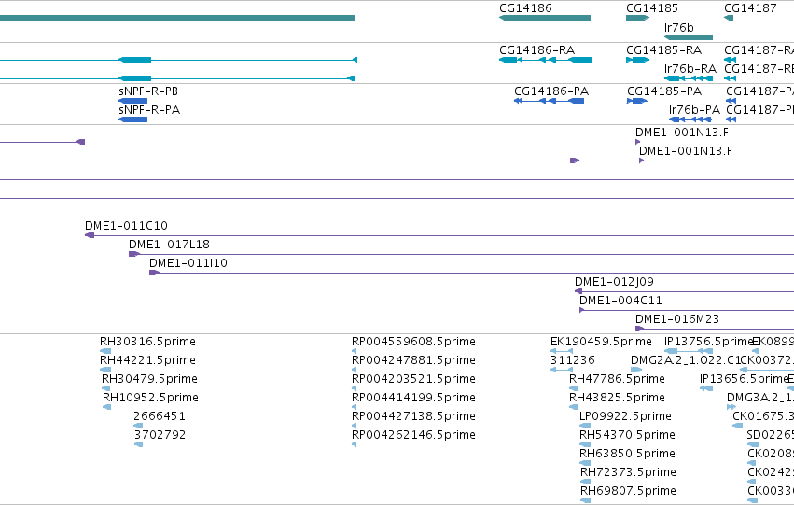Select the CG14185 gene label
The image size is (794, 505).
click(651, 8)
